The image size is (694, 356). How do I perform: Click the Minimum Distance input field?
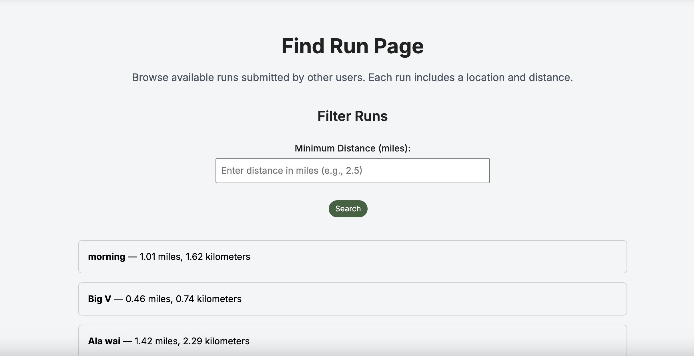[352, 171]
